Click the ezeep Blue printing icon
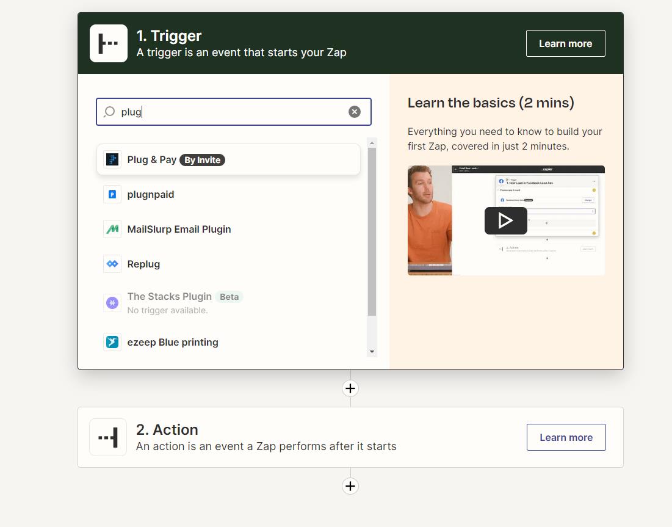This screenshot has width=672, height=527. [x=112, y=342]
